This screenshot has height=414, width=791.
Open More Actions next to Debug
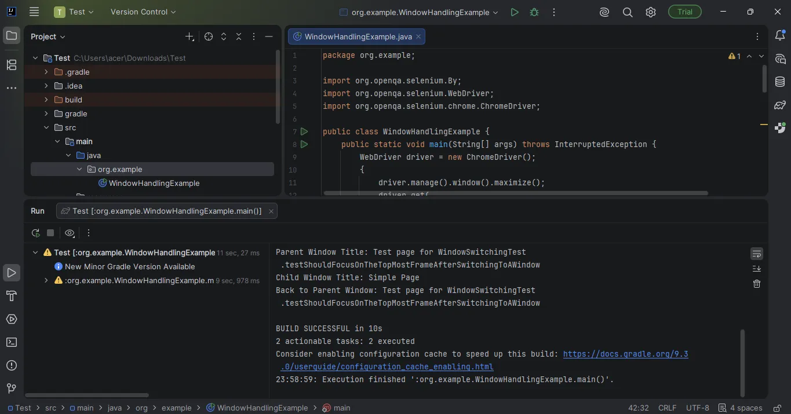tap(554, 12)
